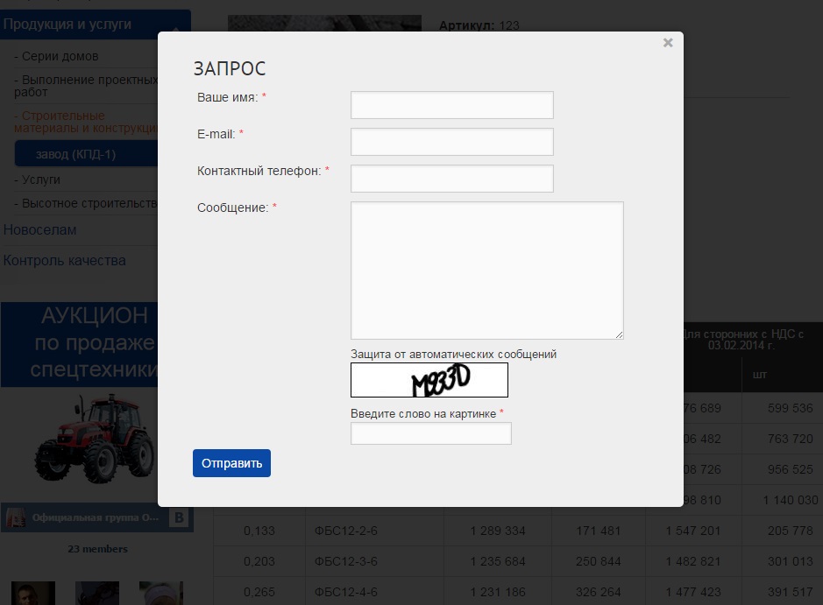Image resolution: width=823 pixels, height=605 pixels.
Task: Open Строительные материалы и конструкции link
Action: tap(86, 122)
